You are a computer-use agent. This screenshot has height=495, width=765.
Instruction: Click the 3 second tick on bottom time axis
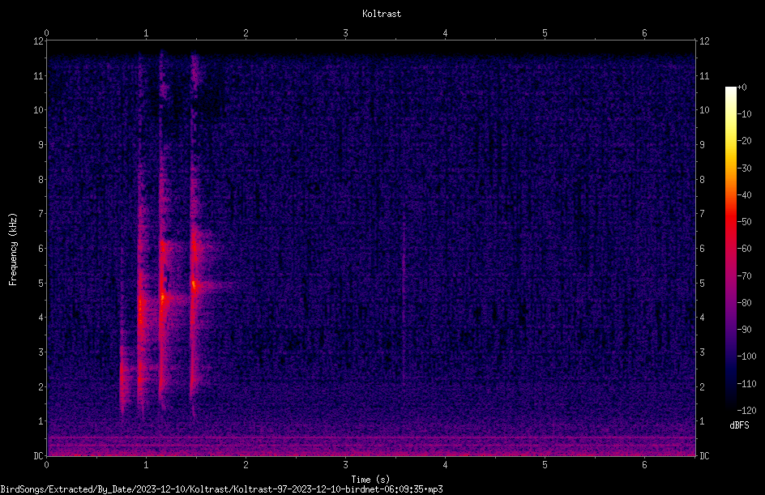coord(345,465)
